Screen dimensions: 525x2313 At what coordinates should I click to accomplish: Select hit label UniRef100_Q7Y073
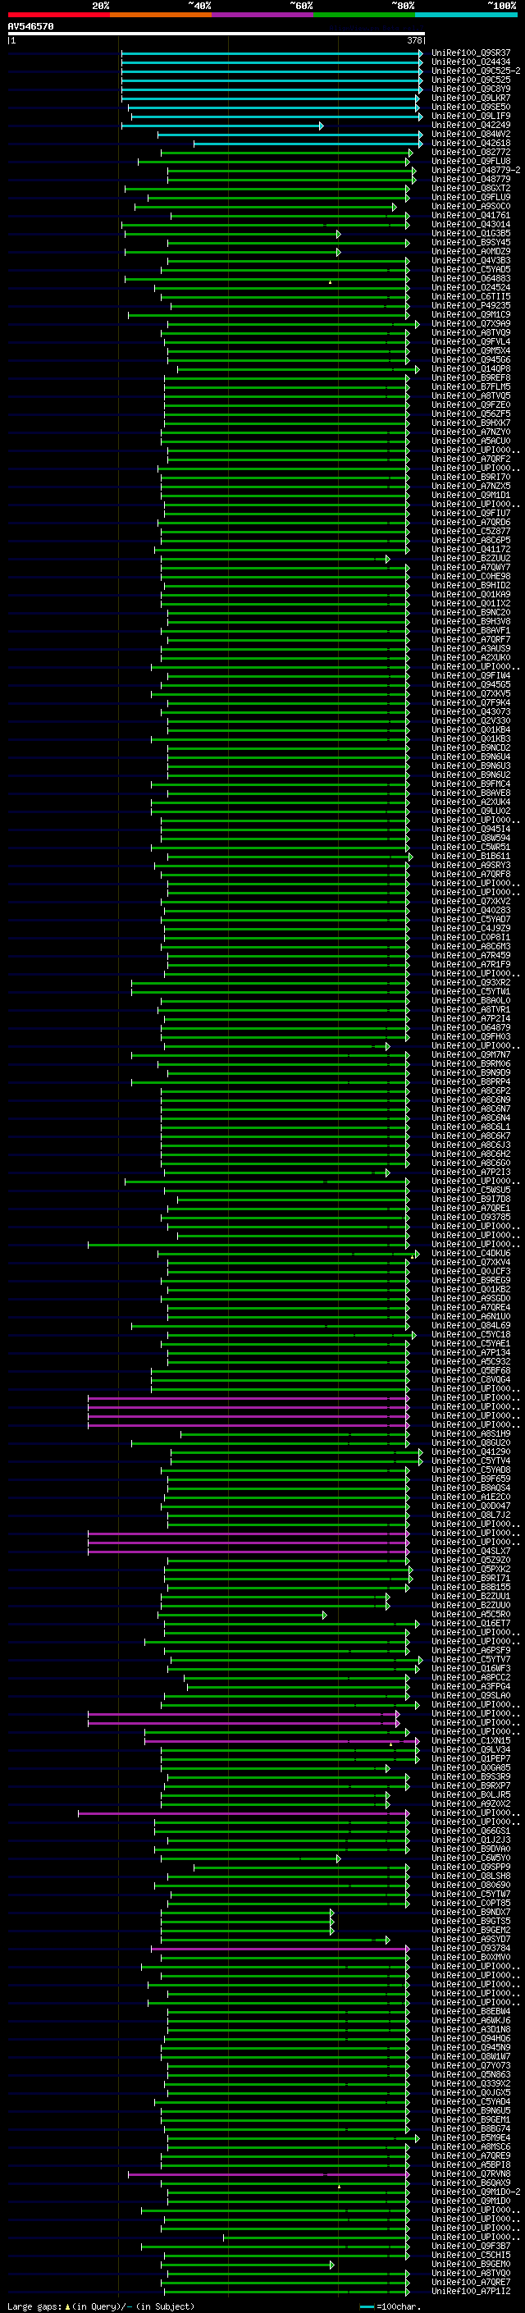[471, 2065]
